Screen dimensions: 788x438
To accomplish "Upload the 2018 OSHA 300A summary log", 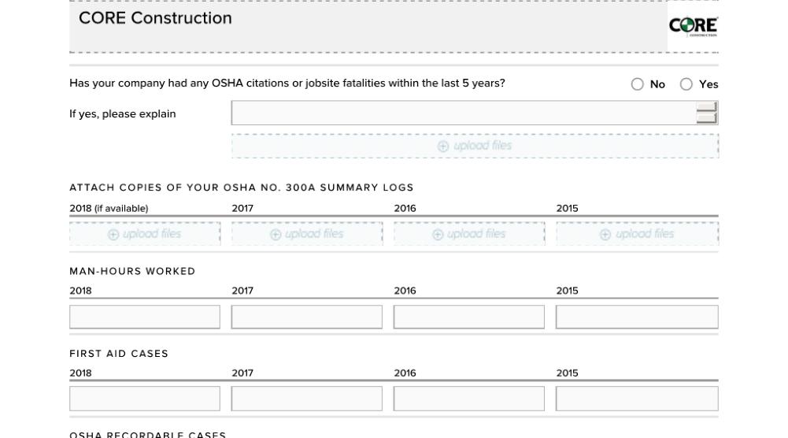I will [145, 234].
